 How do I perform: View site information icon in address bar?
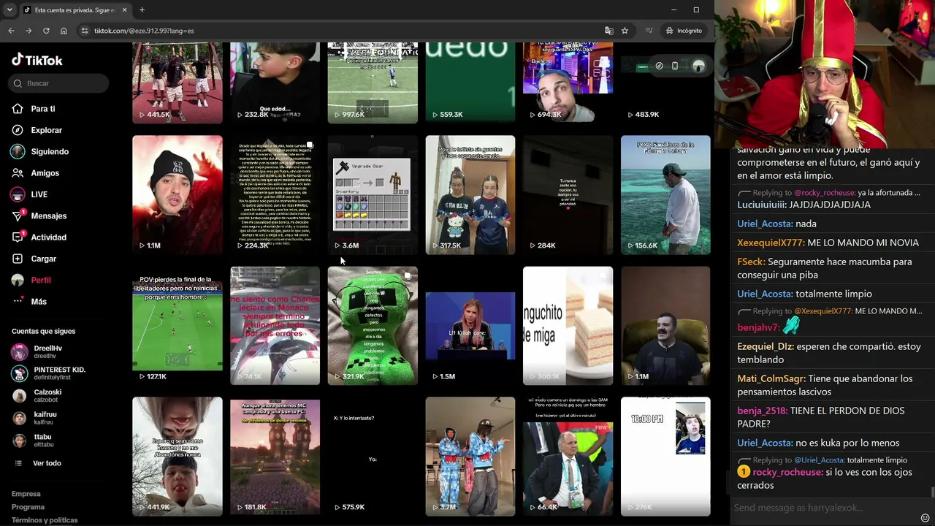click(85, 31)
